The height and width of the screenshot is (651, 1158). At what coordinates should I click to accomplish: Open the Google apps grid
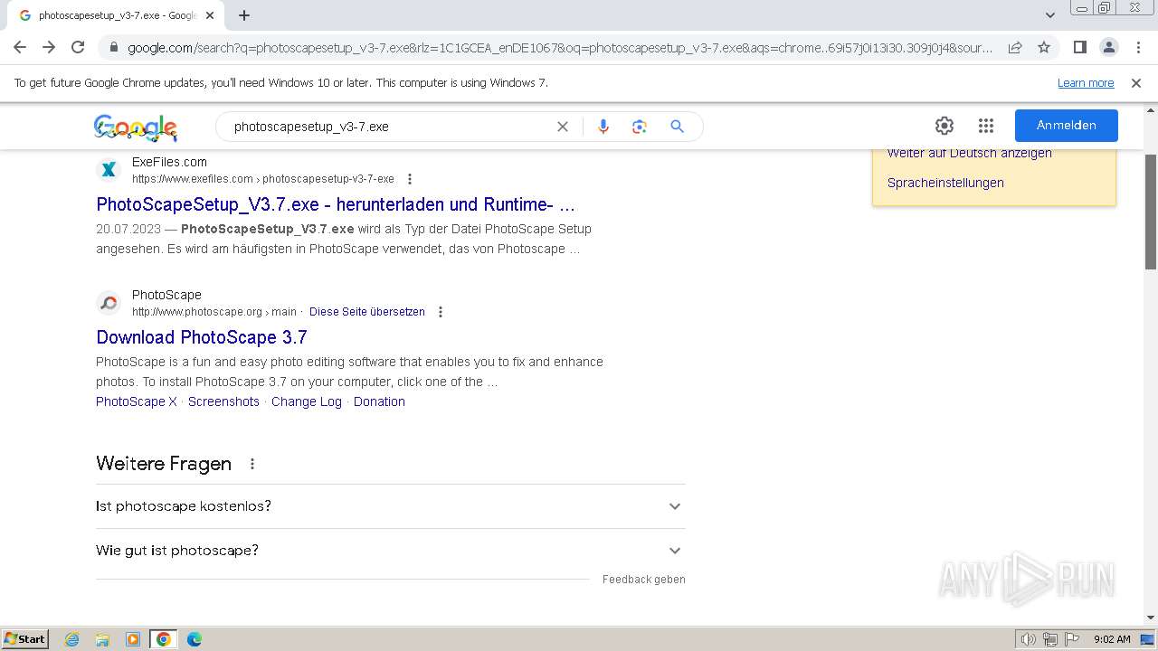[x=986, y=126]
